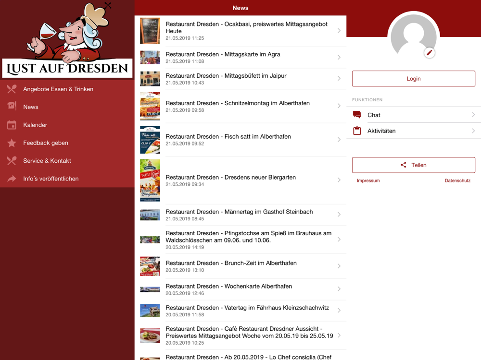This screenshot has height=360, width=481.
Task: Open the Mittagsbüfett im Jaipur thumbnail
Action: [x=150, y=79]
